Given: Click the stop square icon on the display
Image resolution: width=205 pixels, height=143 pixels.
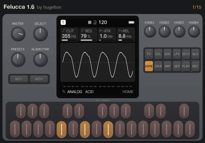Looking at the screenshot, I should click(x=90, y=22).
